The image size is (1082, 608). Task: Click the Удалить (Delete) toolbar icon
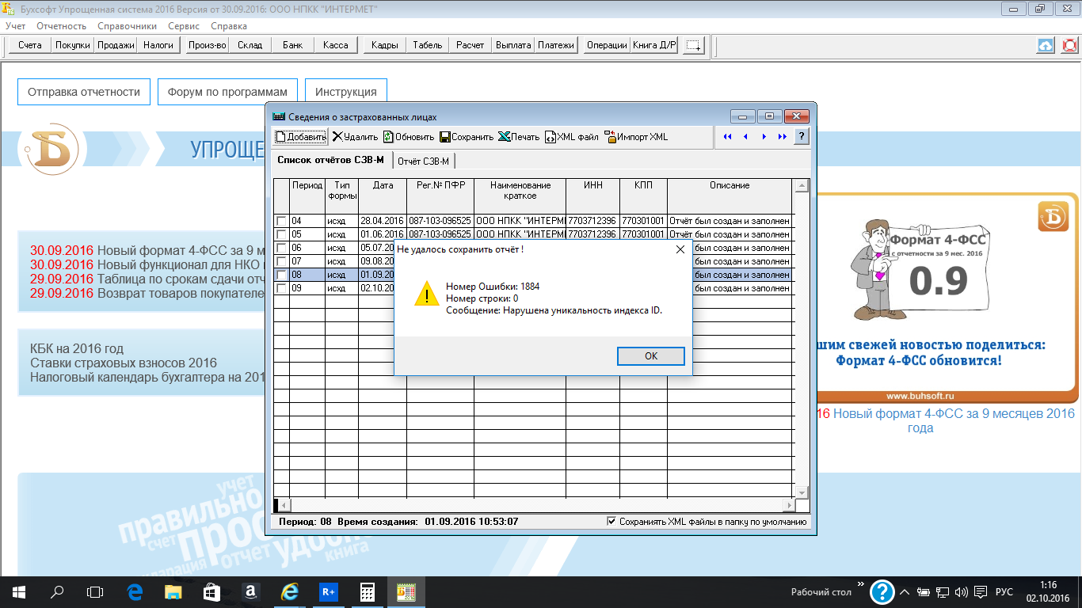[337, 137]
